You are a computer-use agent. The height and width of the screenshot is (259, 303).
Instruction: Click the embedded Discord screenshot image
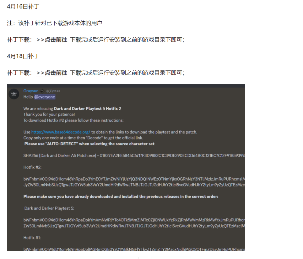tap(126, 167)
